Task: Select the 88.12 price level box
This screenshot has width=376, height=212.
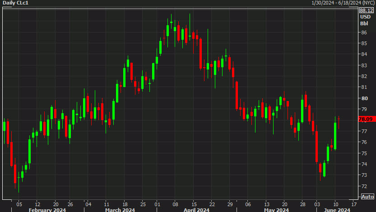Action: (x=367, y=10)
